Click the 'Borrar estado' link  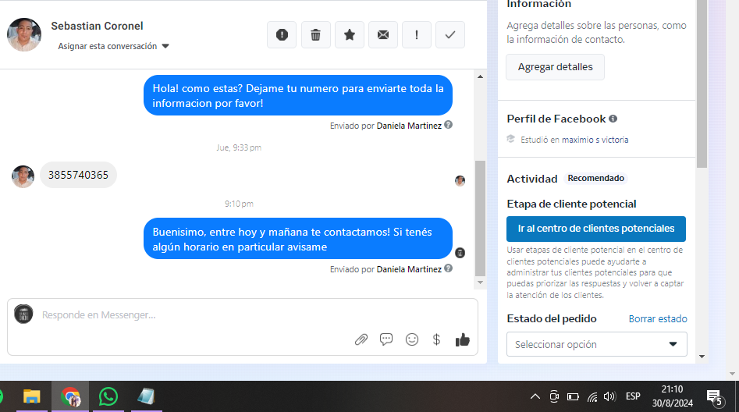click(x=658, y=318)
